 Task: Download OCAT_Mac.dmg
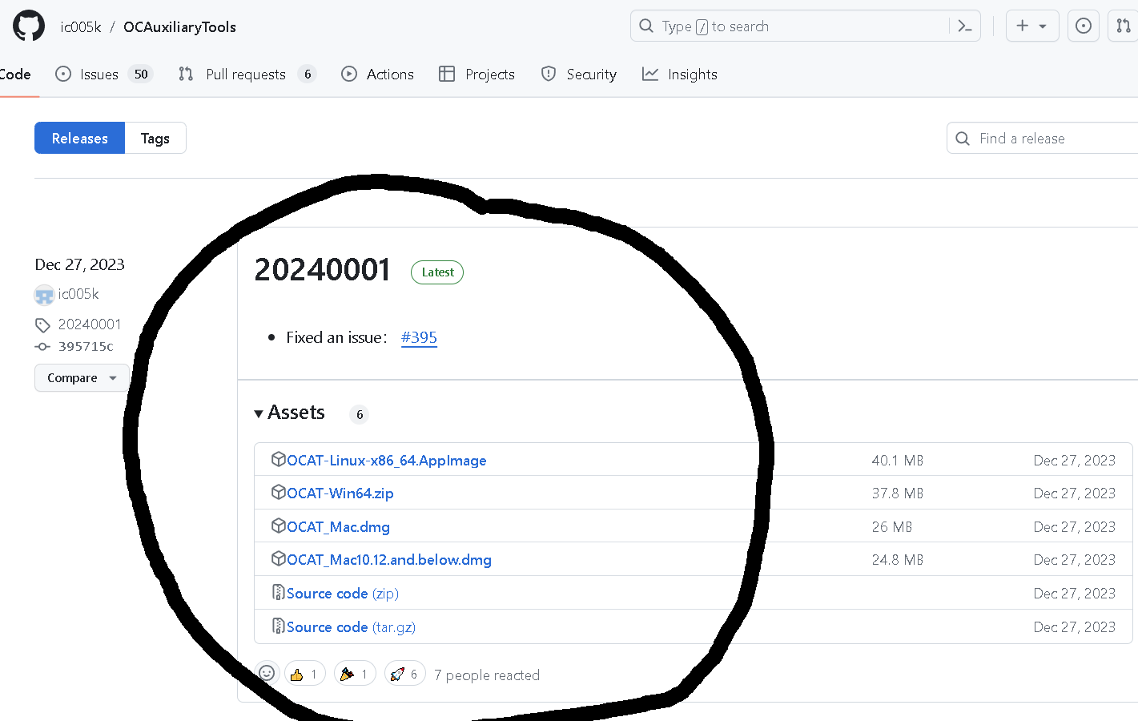[x=338, y=527]
